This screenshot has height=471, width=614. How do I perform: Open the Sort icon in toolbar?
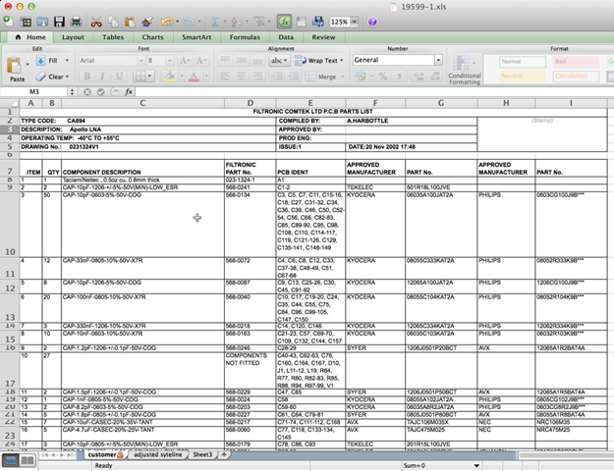236,22
